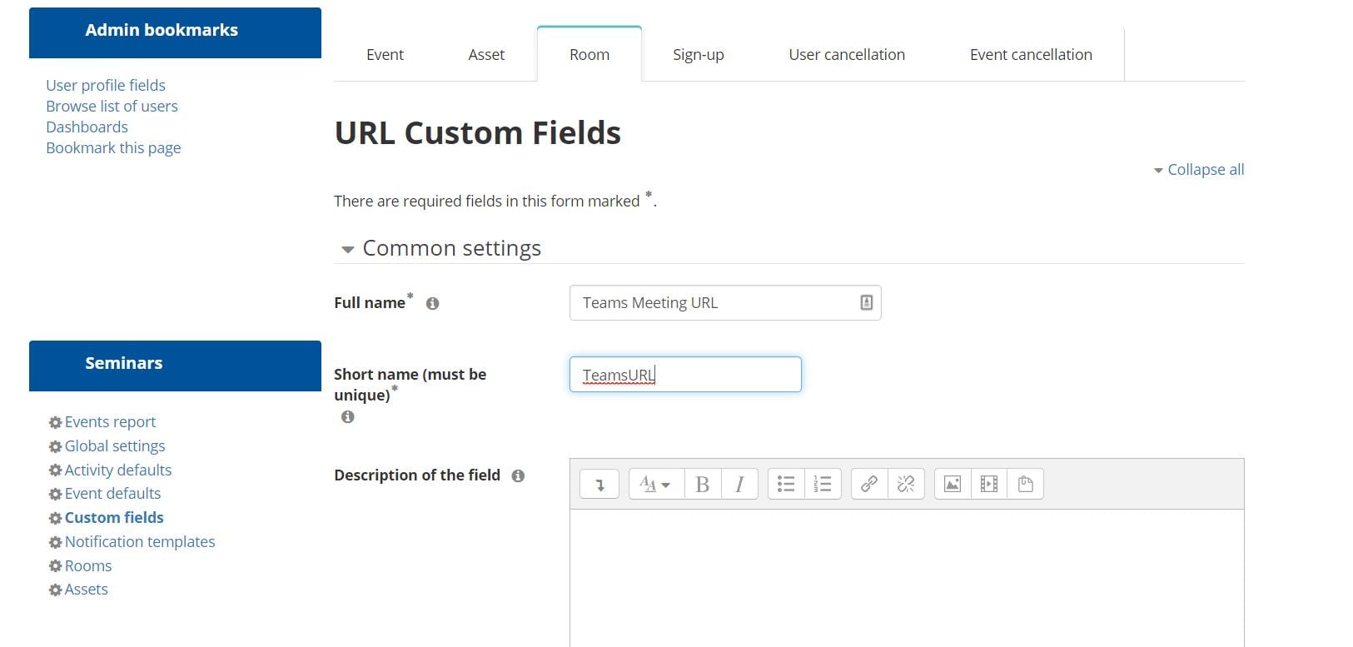Click help icon next to Full name
This screenshot has width=1353, height=647.
[432, 304]
